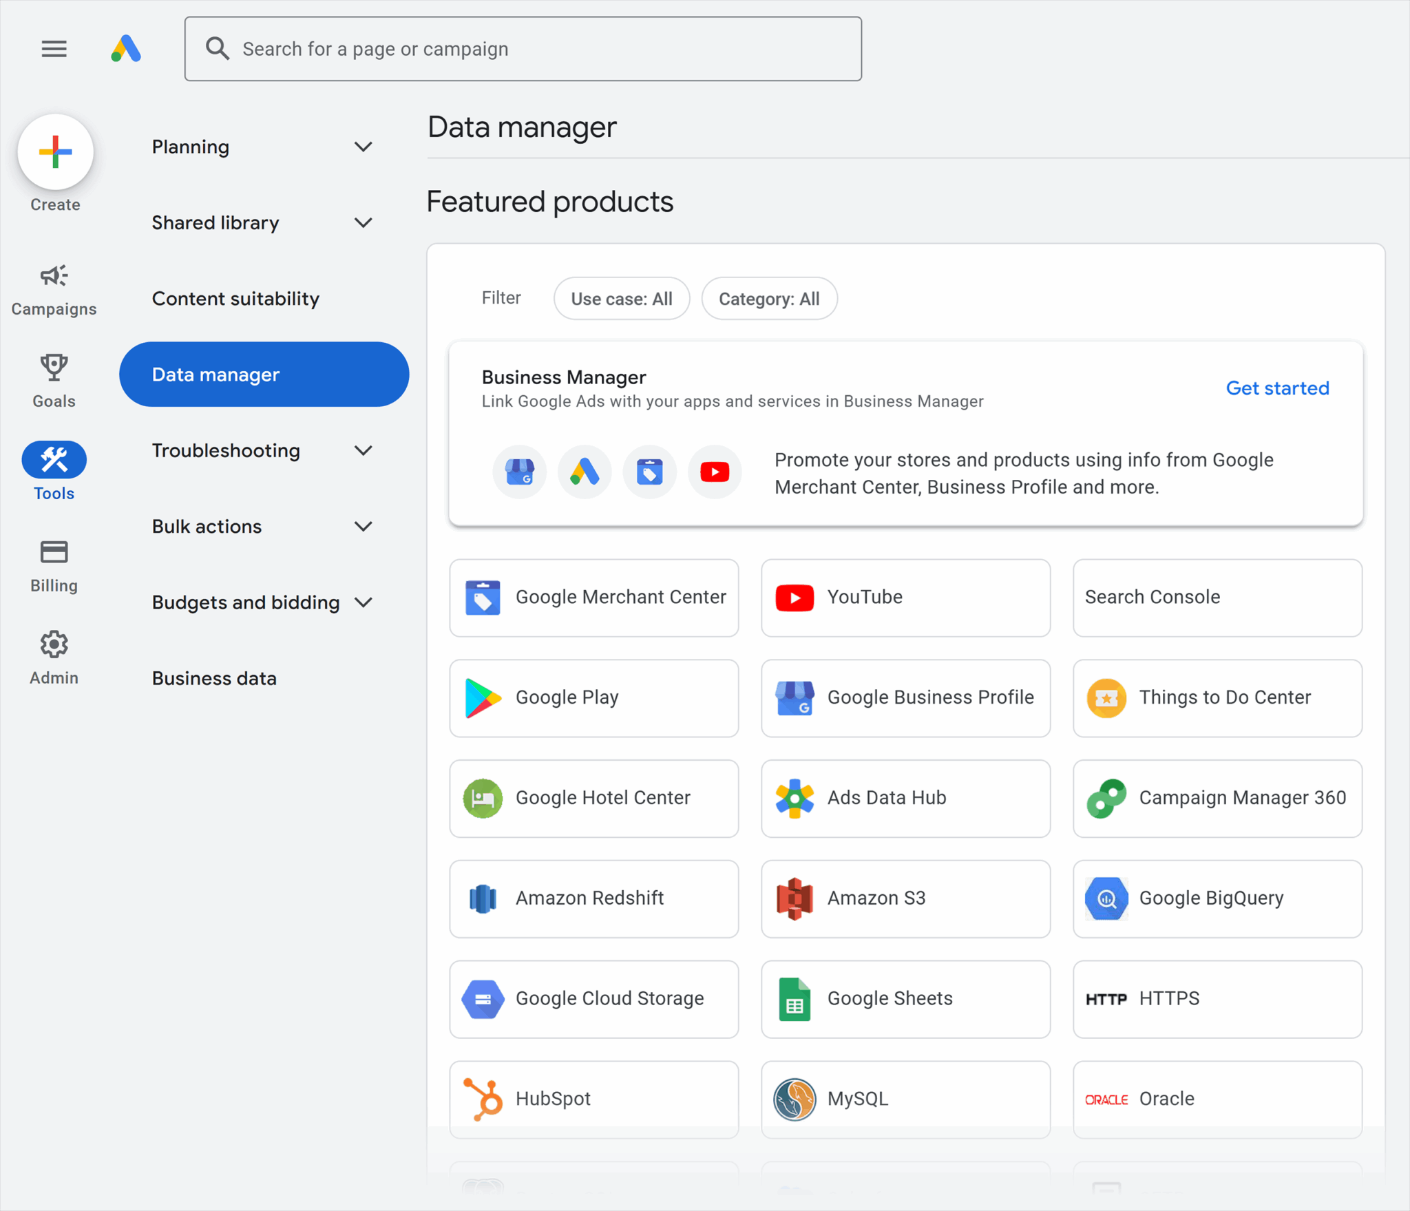1410x1211 pixels.
Task: Click the Google Ads logo
Action: (x=126, y=49)
